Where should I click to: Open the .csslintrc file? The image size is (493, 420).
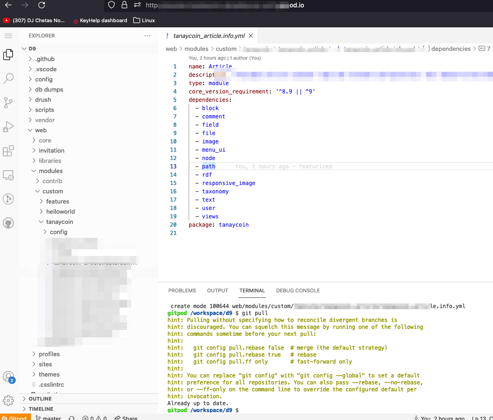(89, 385)
